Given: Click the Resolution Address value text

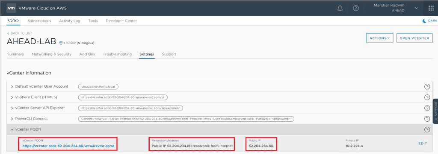Looking at the screenshot, I should pyautogui.click(x=192, y=146).
